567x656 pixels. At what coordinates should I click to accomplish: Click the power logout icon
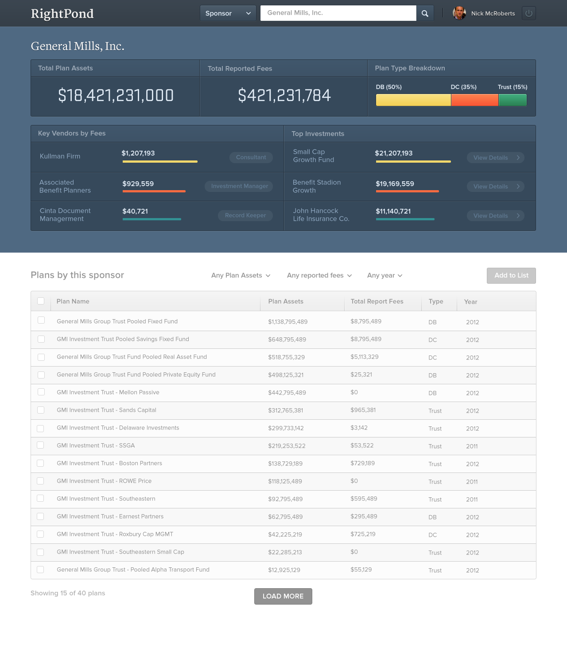[529, 13]
